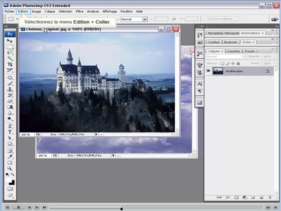Open the Filtre menu

79,11
